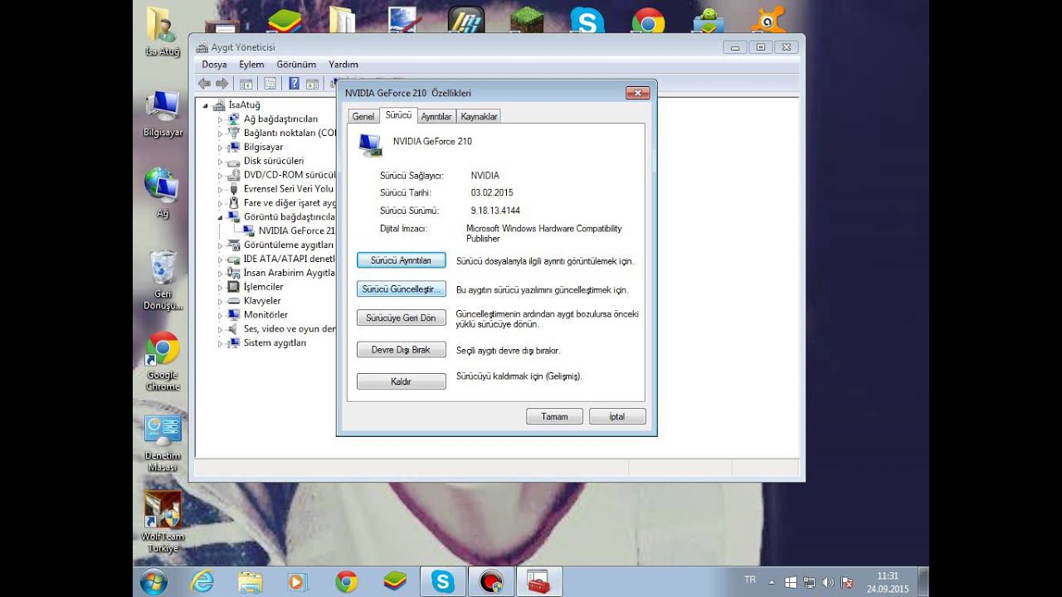The image size is (1062, 597).
Task: Click the Properties toolbar icon in Aygıt Yöneticisi
Action: coord(270,84)
